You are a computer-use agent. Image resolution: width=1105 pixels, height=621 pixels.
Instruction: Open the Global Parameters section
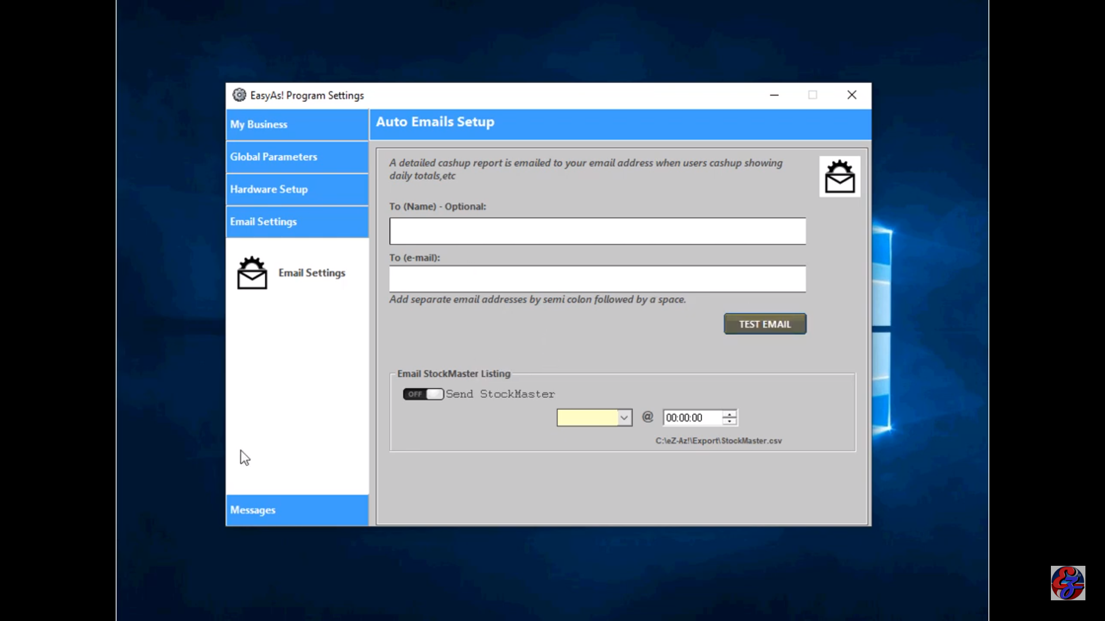(x=297, y=157)
